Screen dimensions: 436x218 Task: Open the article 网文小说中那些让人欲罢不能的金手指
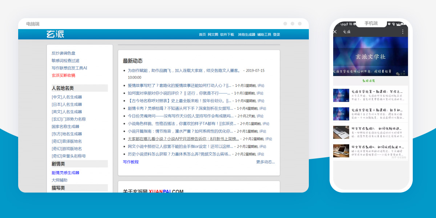180,146
